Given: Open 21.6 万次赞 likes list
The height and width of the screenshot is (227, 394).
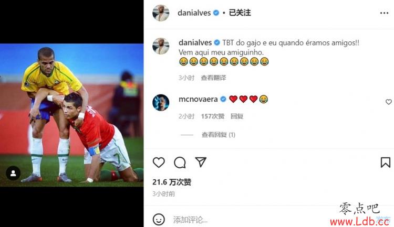Looking at the screenshot, I should [x=172, y=182].
